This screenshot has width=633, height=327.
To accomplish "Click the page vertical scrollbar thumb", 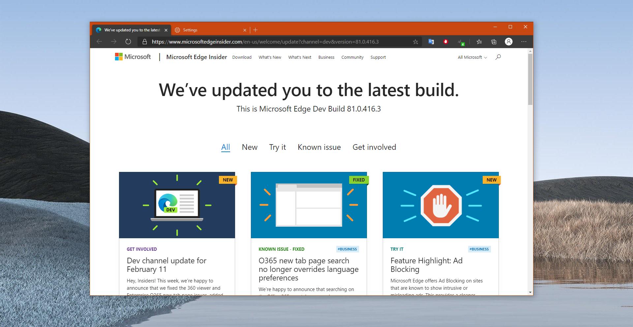I will [530, 79].
